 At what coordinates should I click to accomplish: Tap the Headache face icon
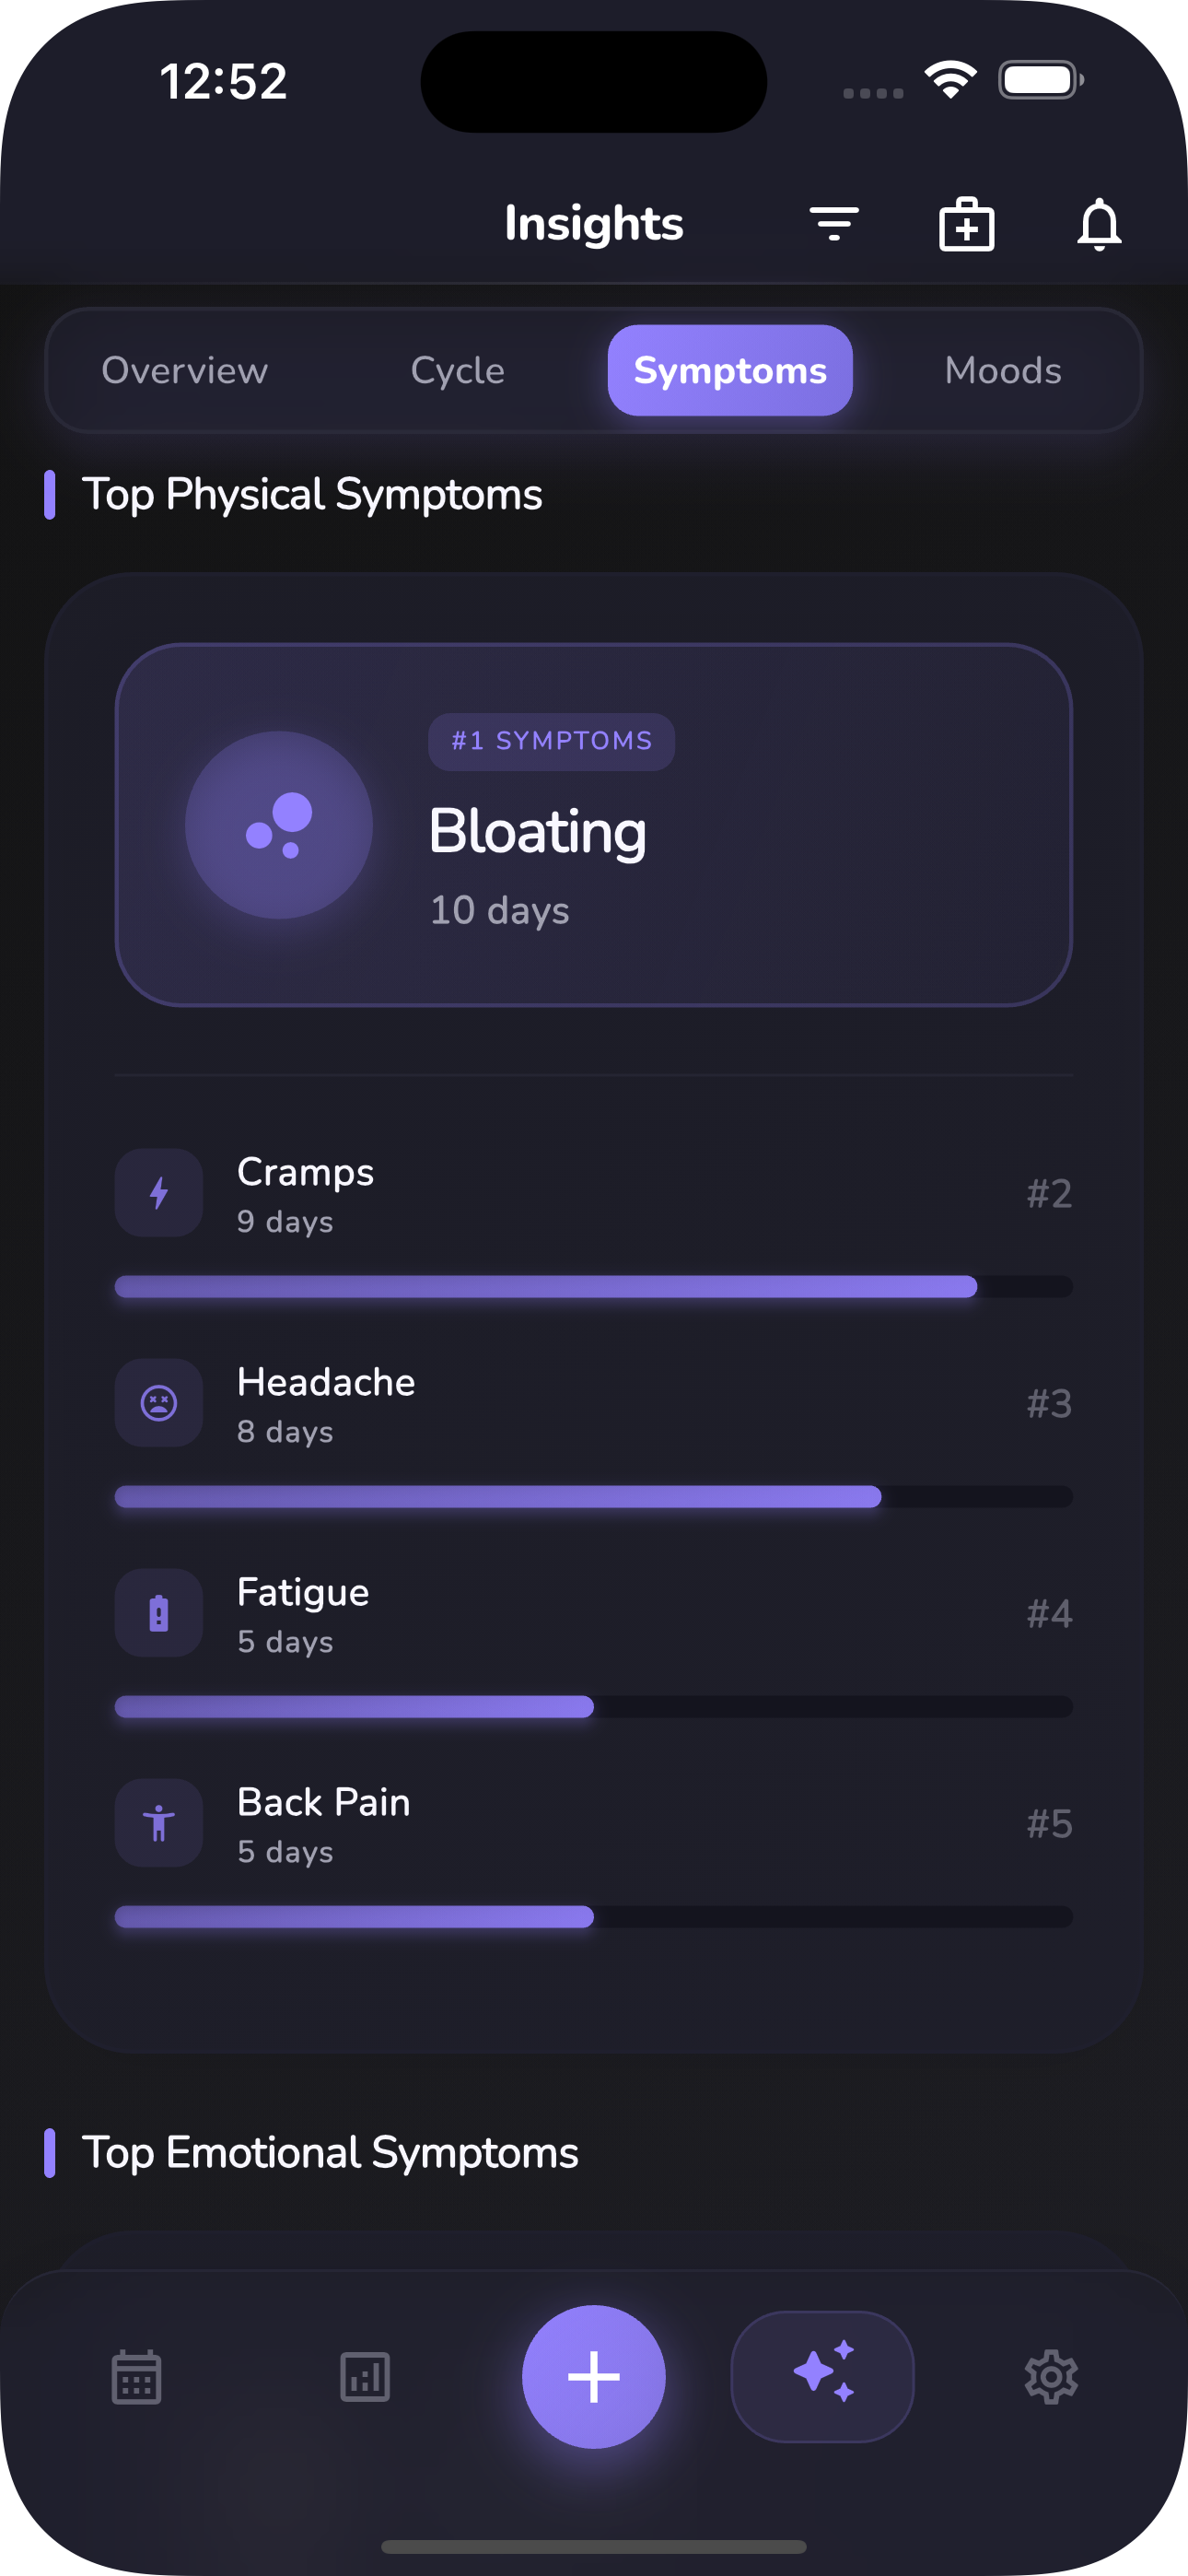click(x=159, y=1403)
